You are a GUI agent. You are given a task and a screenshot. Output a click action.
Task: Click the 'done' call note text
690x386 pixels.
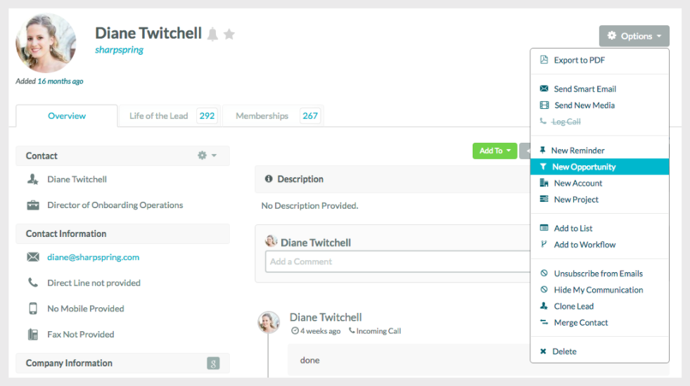click(309, 360)
